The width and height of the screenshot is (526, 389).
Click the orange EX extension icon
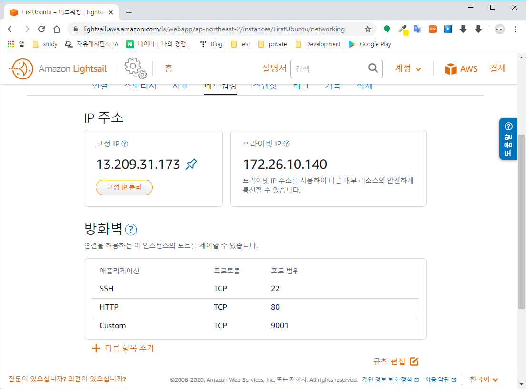point(433,29)
